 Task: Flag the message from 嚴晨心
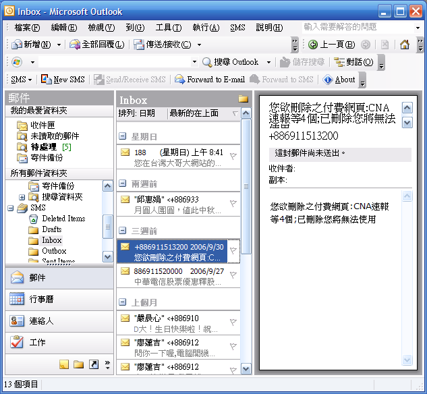(x=233, y=322)
